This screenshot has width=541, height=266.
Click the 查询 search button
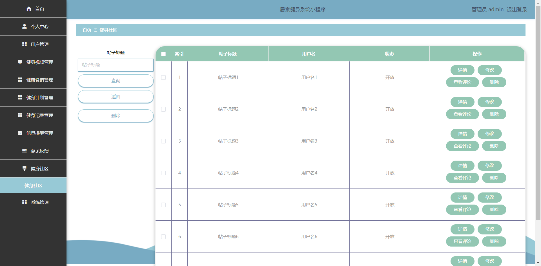coord(116,81)
